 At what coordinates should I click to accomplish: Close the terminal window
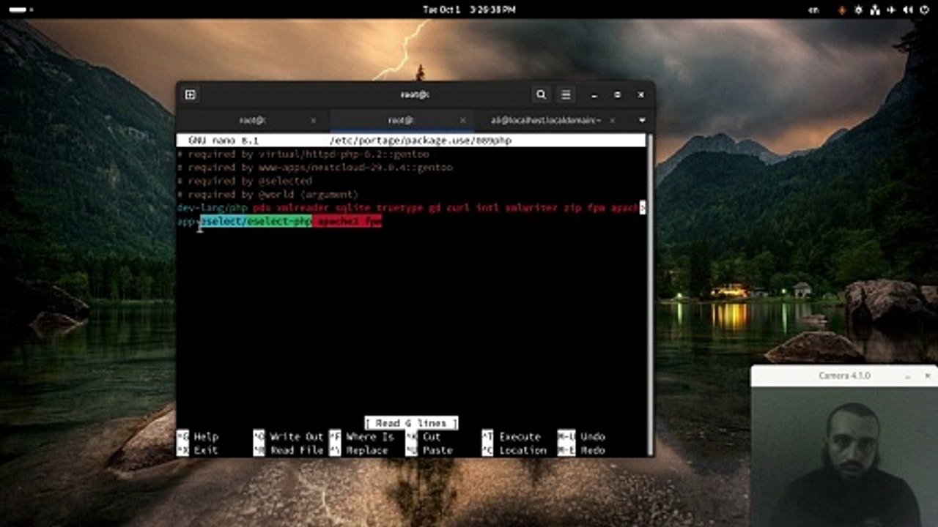tap(641, 94)
